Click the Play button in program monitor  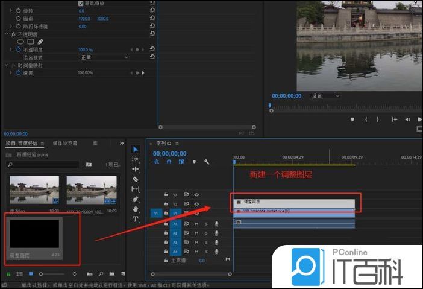pos(419,119)
